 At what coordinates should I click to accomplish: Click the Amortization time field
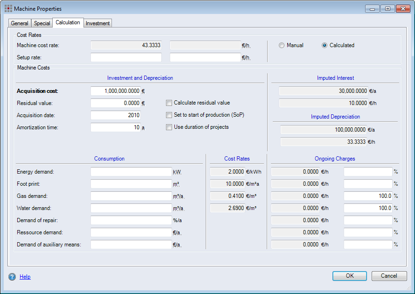tap(117, 127)
